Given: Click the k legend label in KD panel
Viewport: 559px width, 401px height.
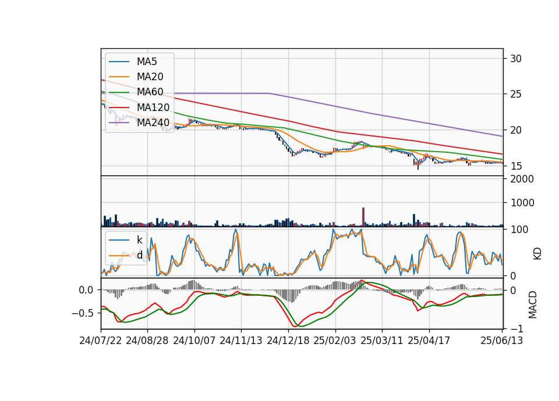Looking at the screenshot, I should [x=139, y=240].
